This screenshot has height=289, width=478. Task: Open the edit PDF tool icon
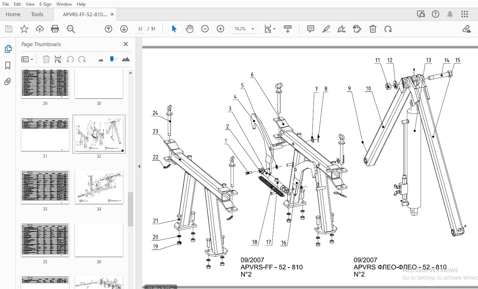click(x=357, y=29)
